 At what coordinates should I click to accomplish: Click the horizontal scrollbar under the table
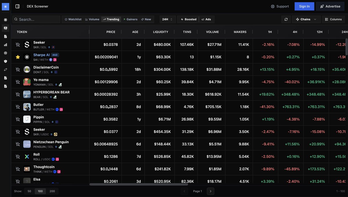pos(139,184)
